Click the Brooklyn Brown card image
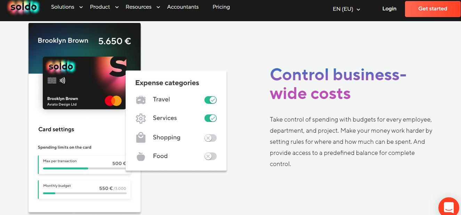This screenshot has width=461, height=215. tap(84, 83)
